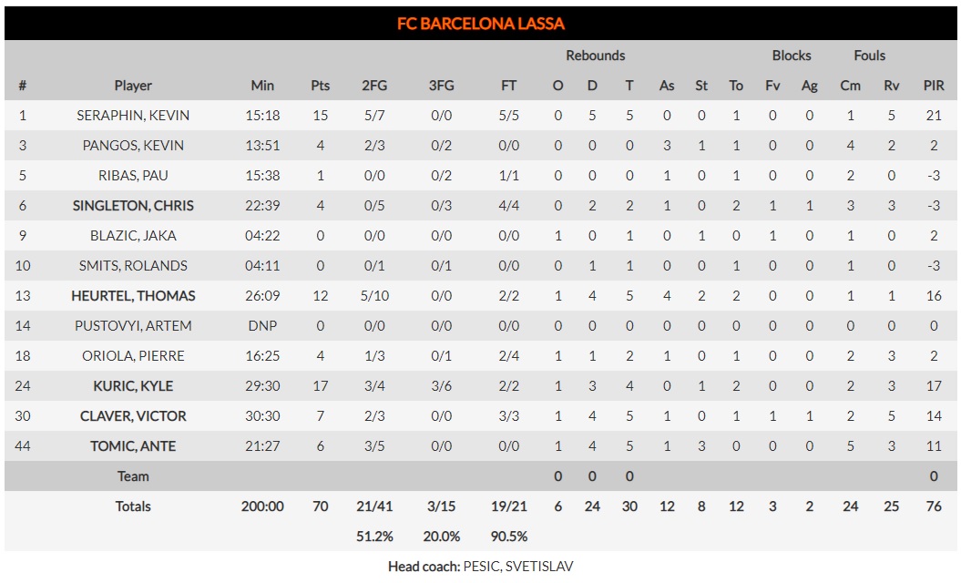
Task: Click the PIR column header
Action: [x=934, y=86]
